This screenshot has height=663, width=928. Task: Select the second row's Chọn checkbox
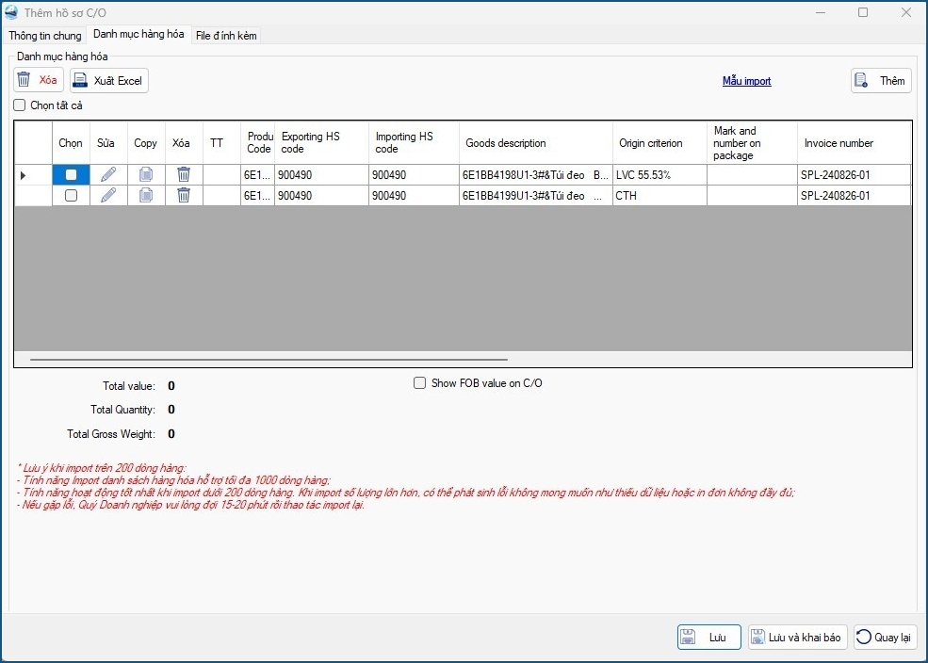(x=71, y=195)
